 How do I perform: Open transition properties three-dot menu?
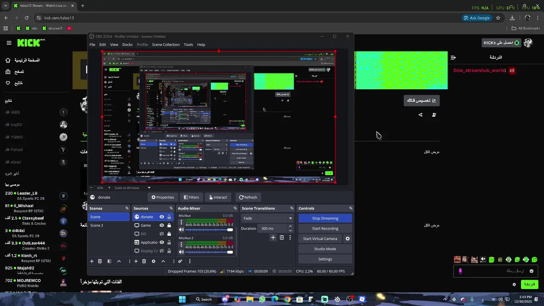pyautogui.click(x=290, y=238)
